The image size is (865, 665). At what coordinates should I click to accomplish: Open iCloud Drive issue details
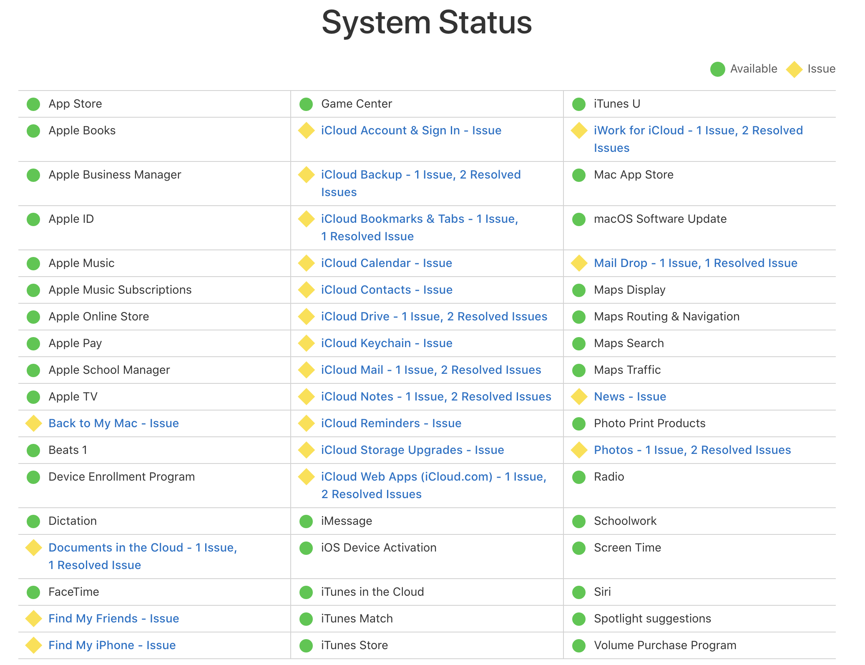pyautogui.click(x=434, y=317)
